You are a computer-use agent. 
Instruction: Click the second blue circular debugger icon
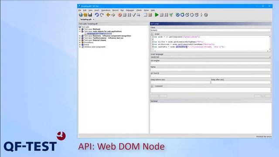(182, 15)
